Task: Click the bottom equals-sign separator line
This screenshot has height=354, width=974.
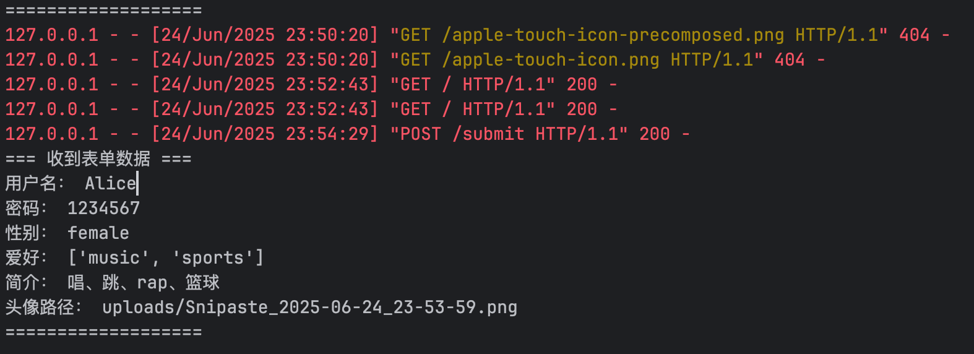Action: 103,332
